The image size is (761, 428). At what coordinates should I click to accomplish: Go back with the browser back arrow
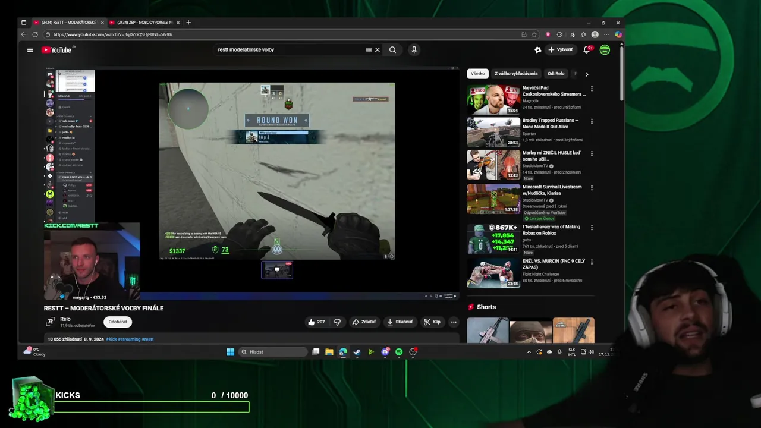(24, 34)
